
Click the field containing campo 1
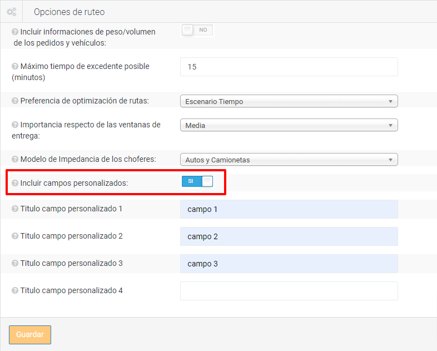click(x=289, y=209)
